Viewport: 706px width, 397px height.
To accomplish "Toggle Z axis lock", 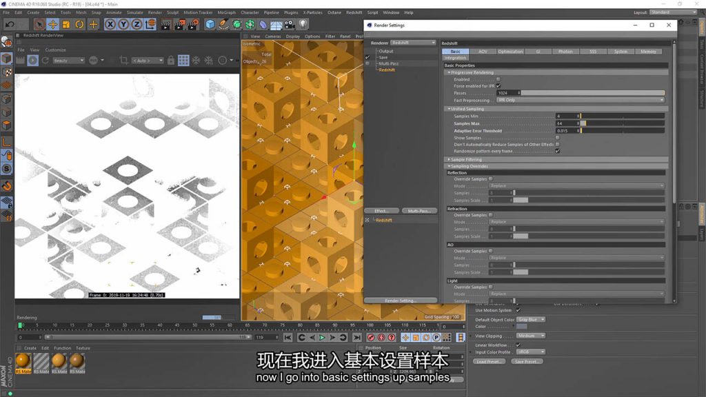I will tap(137, 24).
